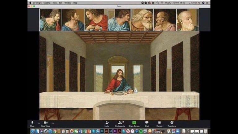This screenshot has width=238, height=134.
Task: Open the Help menu
Action: click(75, 3)
